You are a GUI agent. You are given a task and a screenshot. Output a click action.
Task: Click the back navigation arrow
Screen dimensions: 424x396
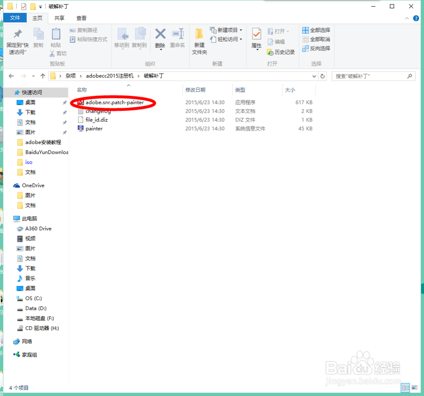[x=11, y=76]
